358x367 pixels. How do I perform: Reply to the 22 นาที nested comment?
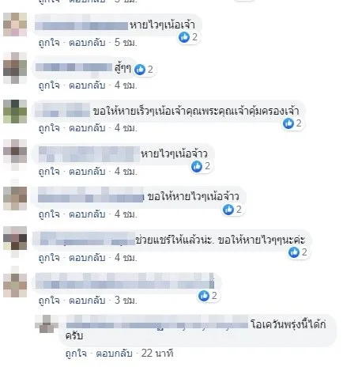(x=114, y=354)
